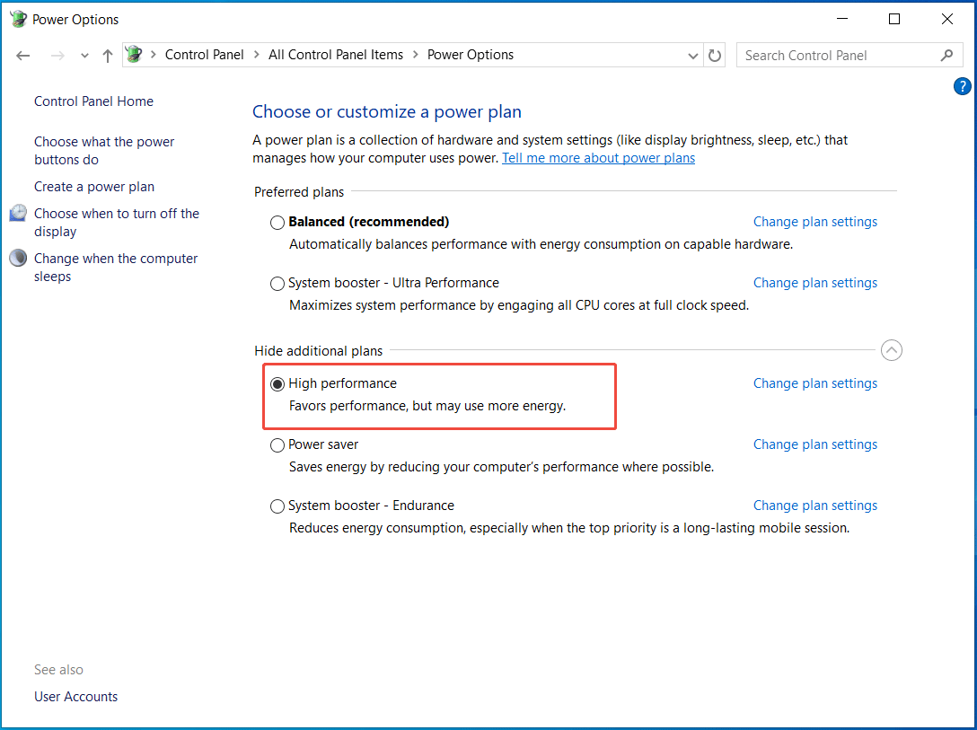
Task: Expand chevron after All Control Panel Items
Action: (416, 55)
